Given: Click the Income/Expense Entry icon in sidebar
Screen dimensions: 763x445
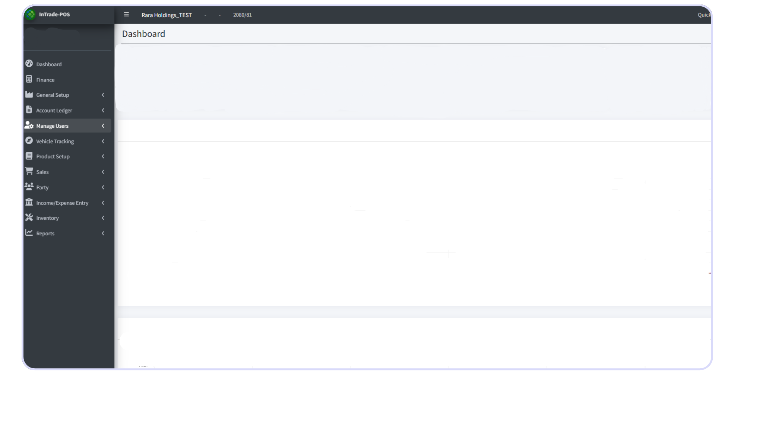Looking at the screenshot, I should [29, 202].
